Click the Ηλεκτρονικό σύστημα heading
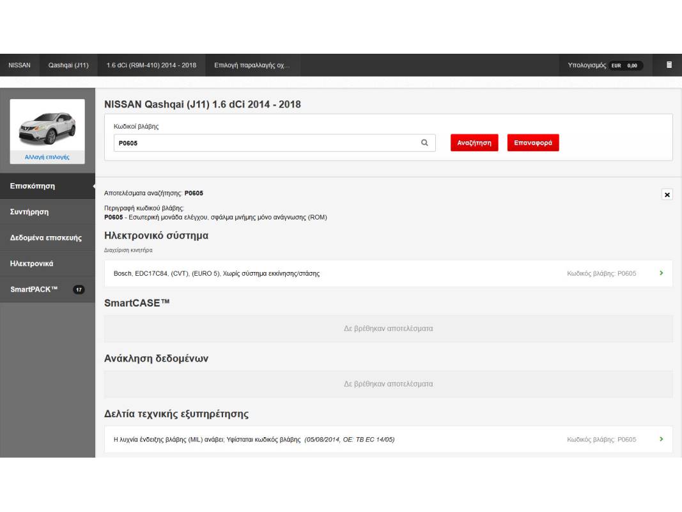 (x=156, y=236)
